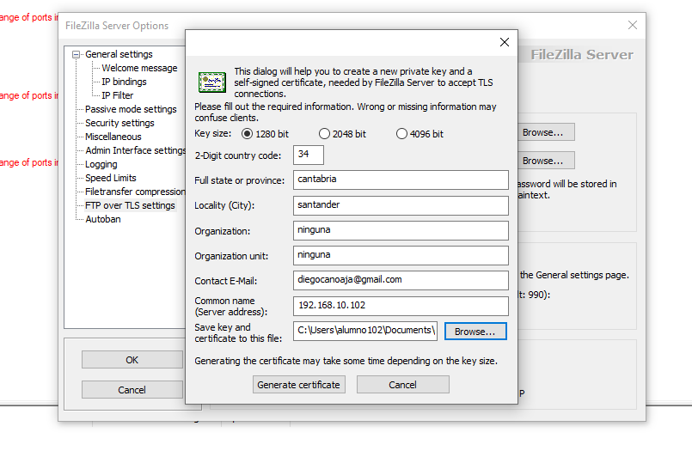Open Admin Interface settings page
The width and height of the screenshot is (692, 469).
click(135, 150)
